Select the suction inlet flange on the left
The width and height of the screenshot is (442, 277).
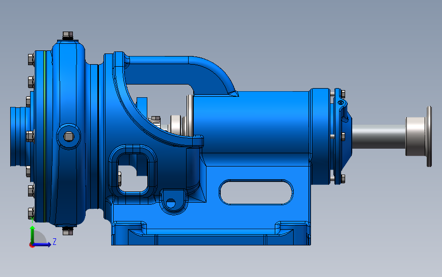[20, 136]
